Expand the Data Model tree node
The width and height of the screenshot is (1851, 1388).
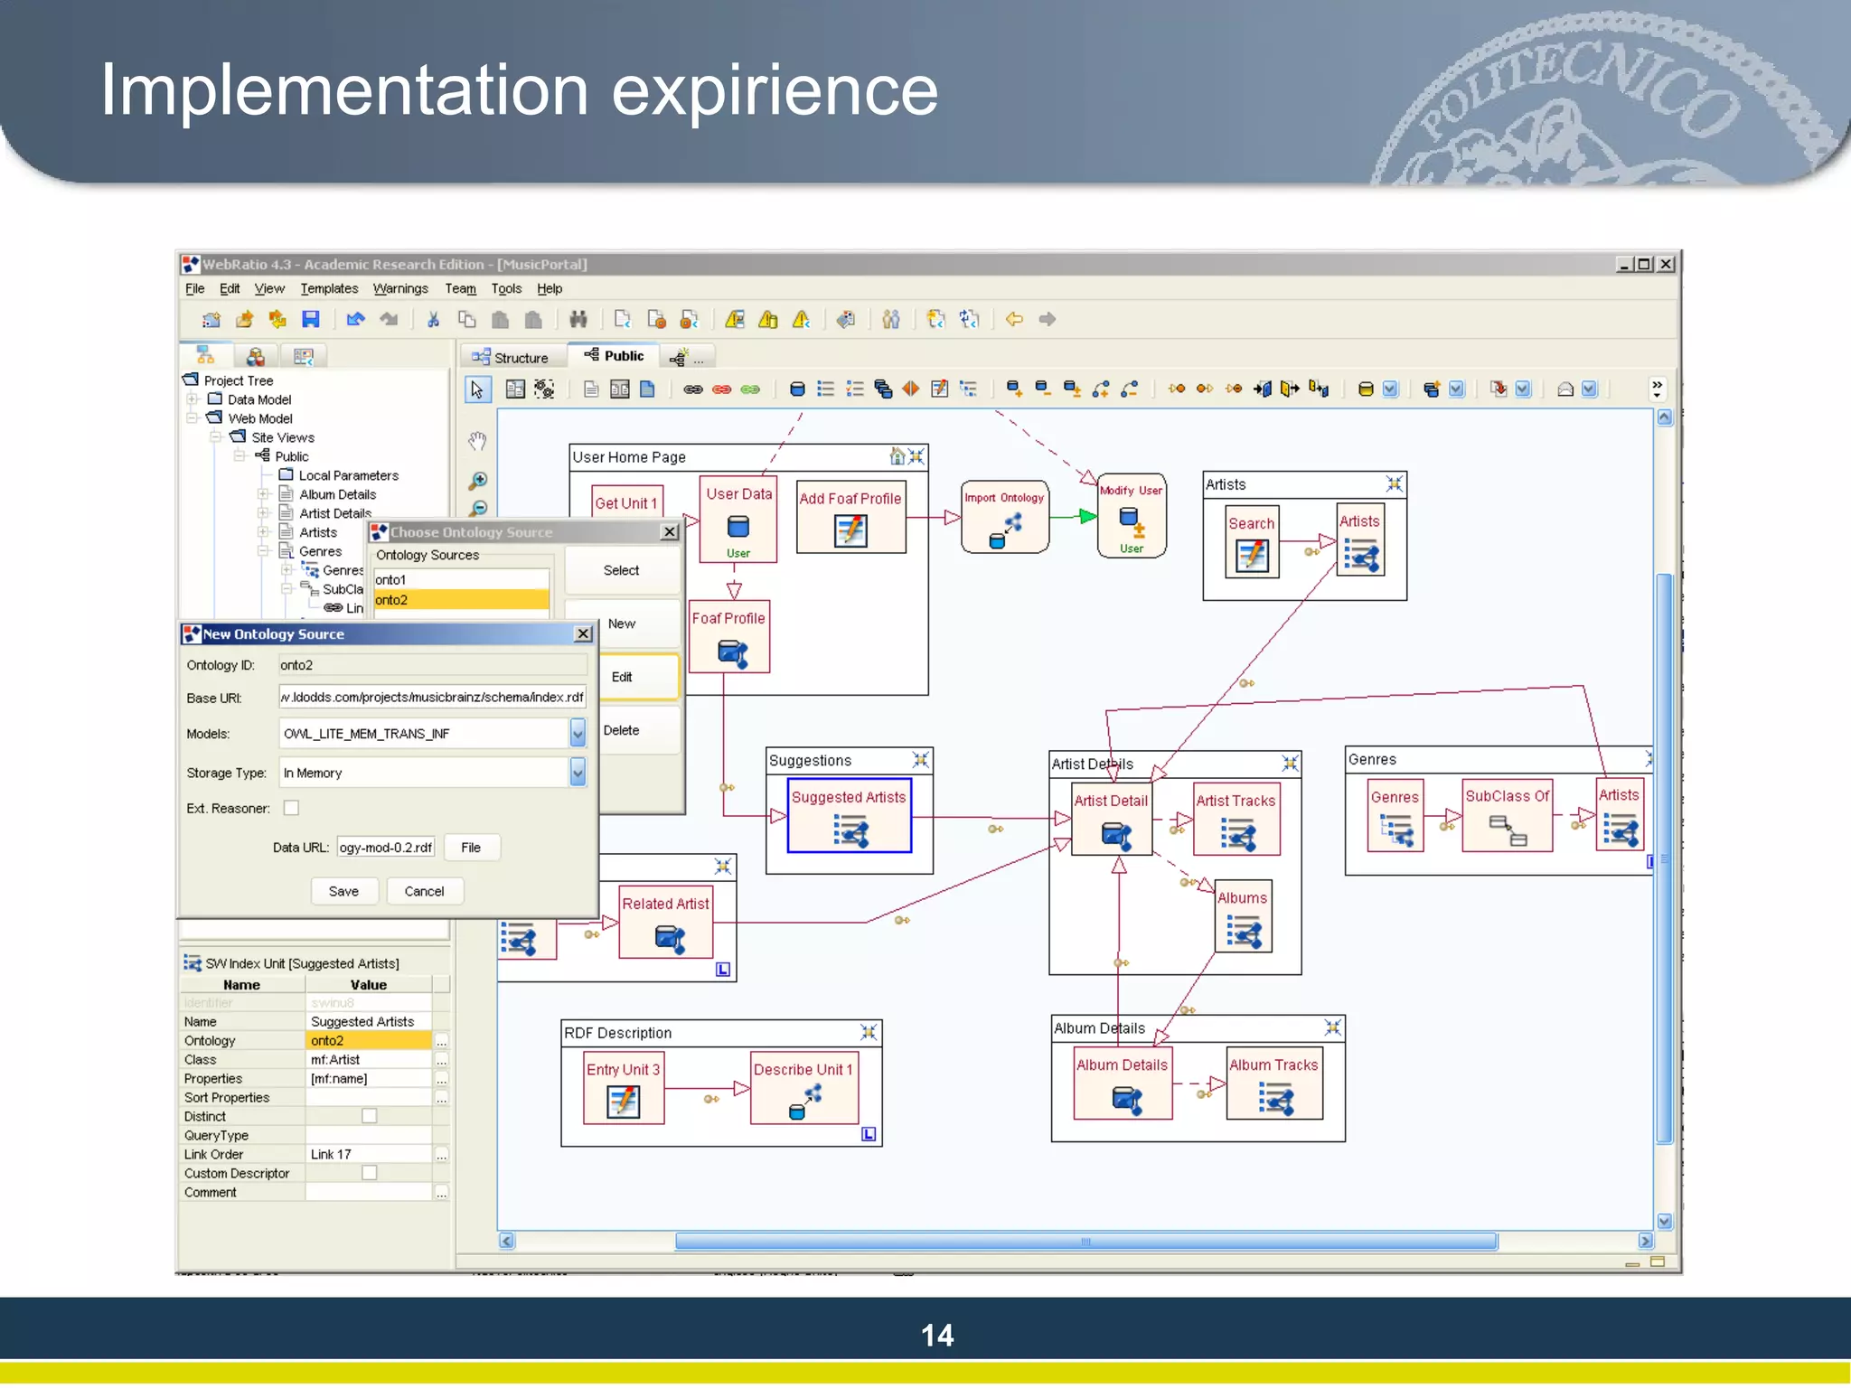pos(192,399)
